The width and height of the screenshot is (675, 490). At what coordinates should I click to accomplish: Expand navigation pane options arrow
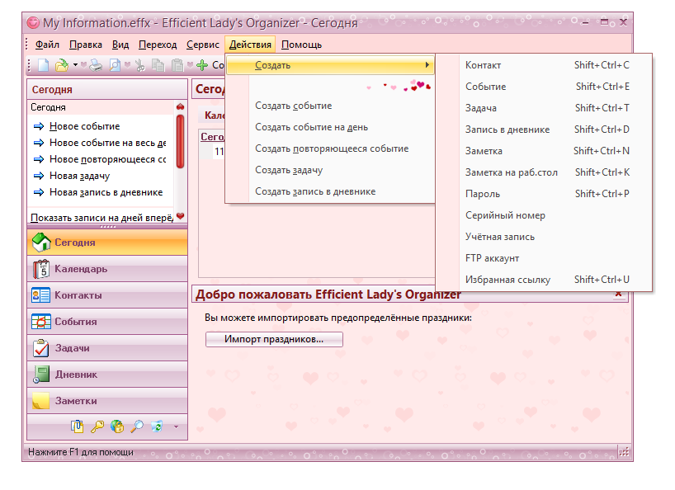tap(176, 427)
